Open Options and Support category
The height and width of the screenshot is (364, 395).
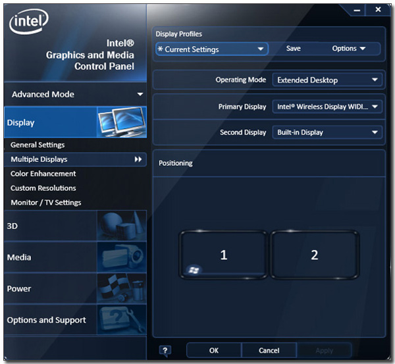click(75, 320)
